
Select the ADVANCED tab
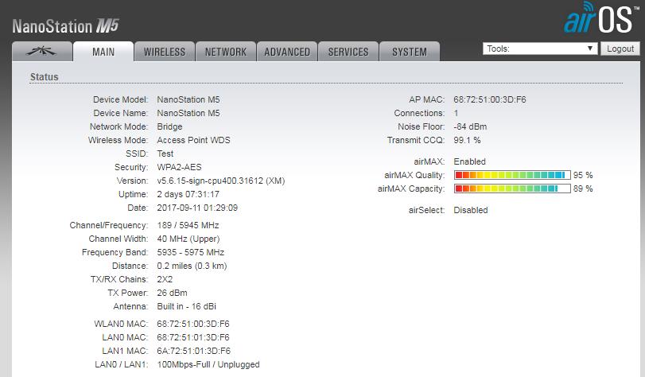(286, 52)
